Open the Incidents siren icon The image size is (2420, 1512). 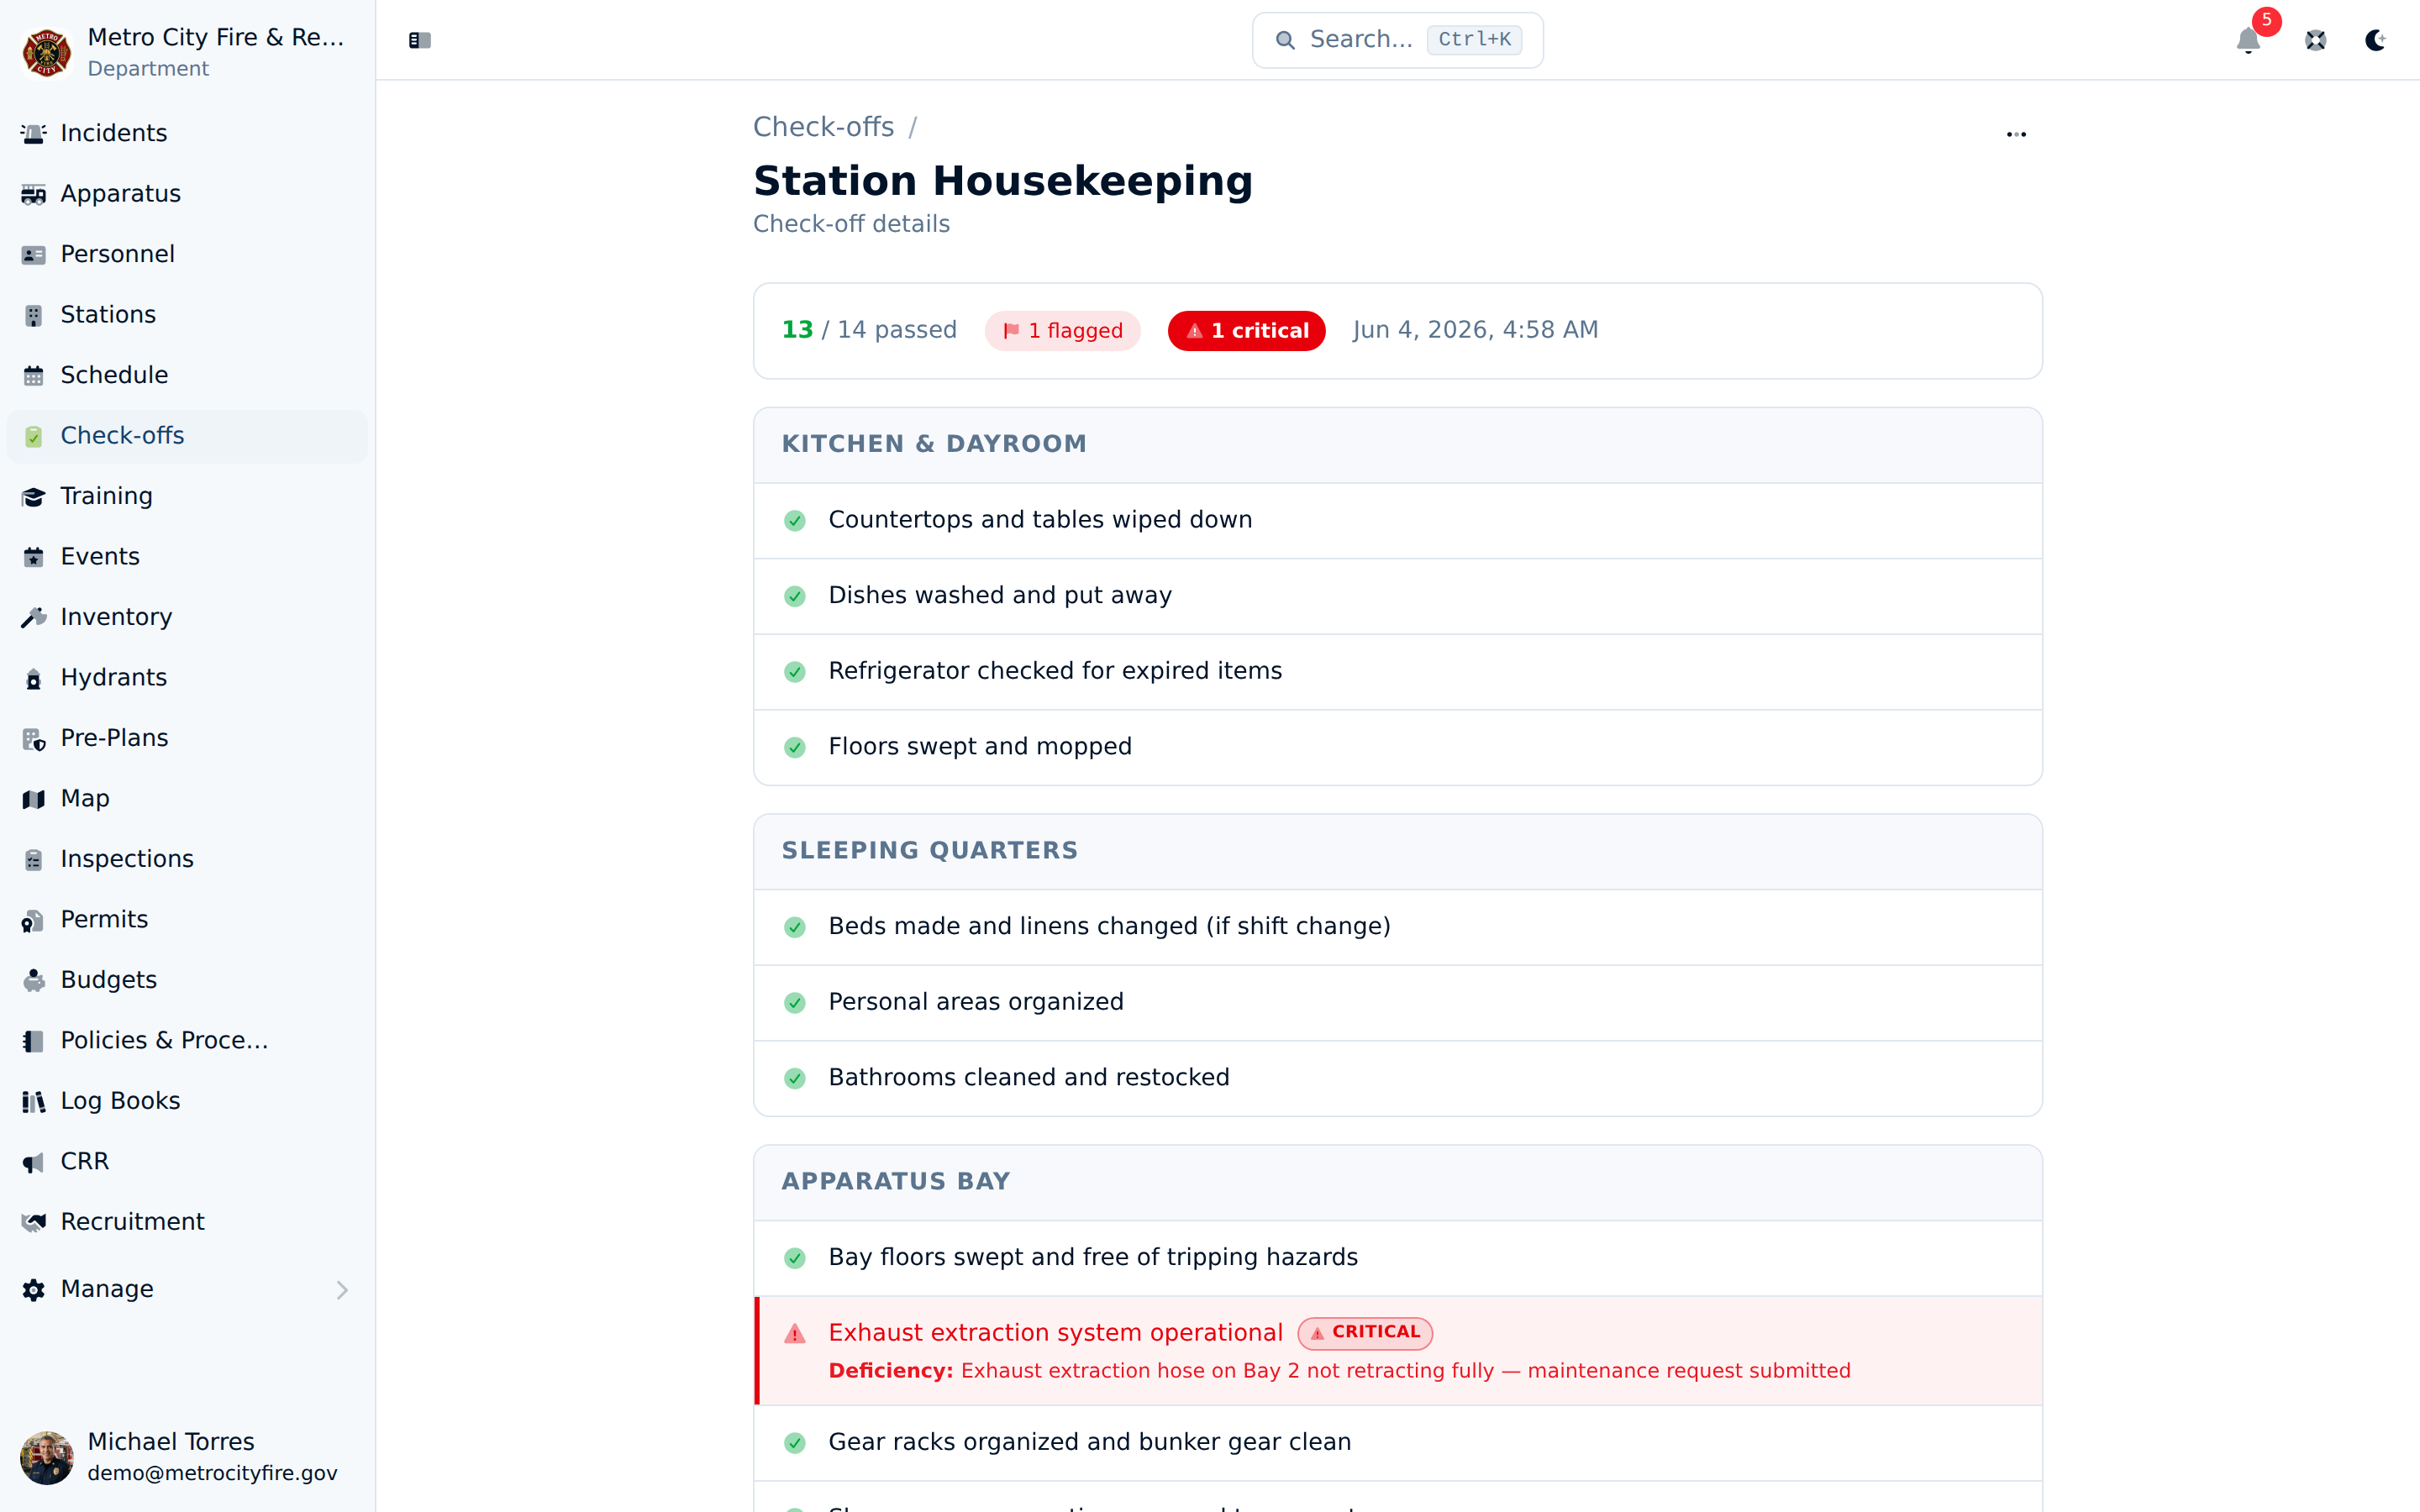pos(34,134)
